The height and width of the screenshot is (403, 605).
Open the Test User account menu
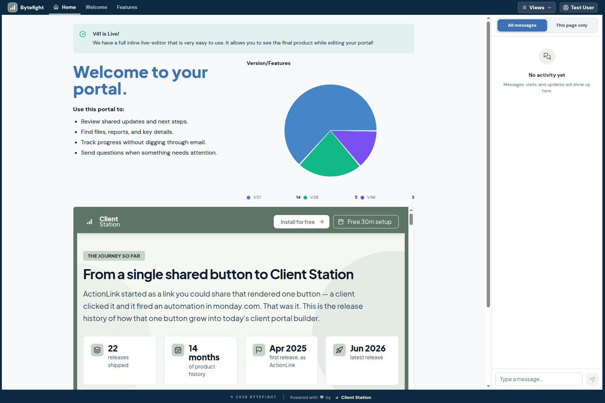pos(578,7)
